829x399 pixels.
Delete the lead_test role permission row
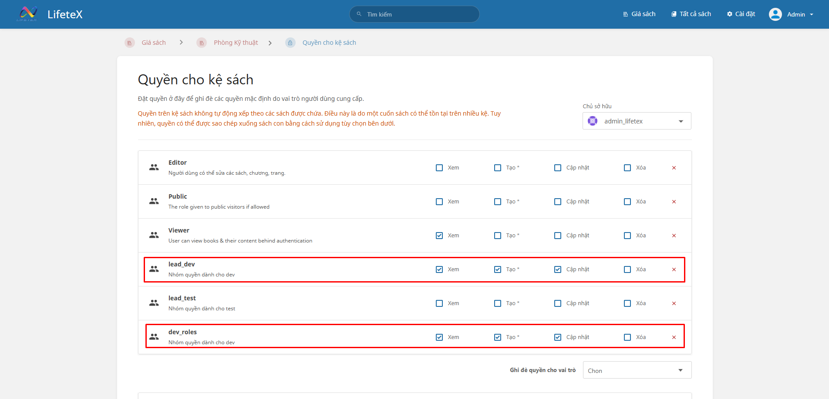pyautogui.click(x=674, y=303)
